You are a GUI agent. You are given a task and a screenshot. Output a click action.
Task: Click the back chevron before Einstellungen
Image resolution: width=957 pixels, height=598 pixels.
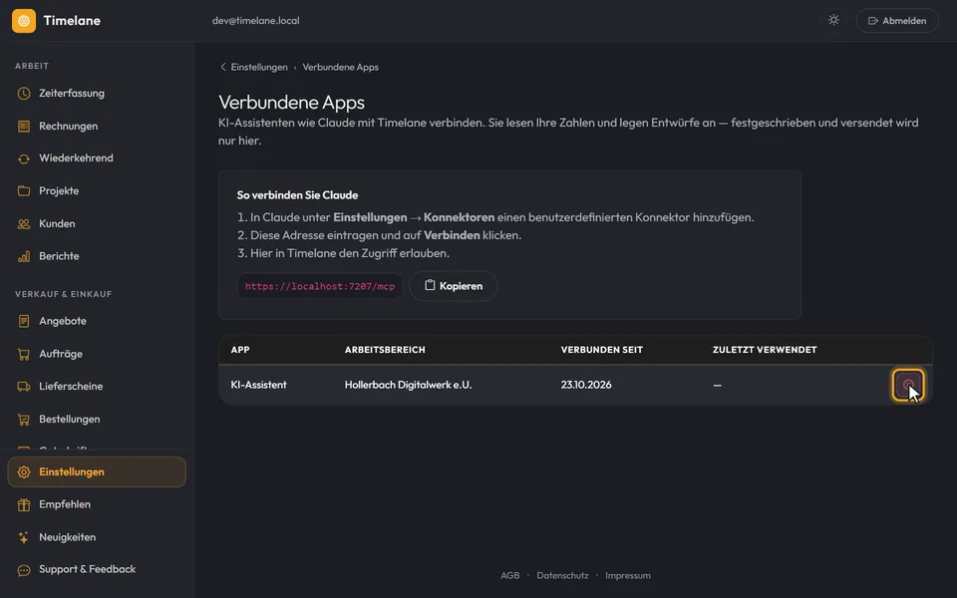tap(222, 67)
